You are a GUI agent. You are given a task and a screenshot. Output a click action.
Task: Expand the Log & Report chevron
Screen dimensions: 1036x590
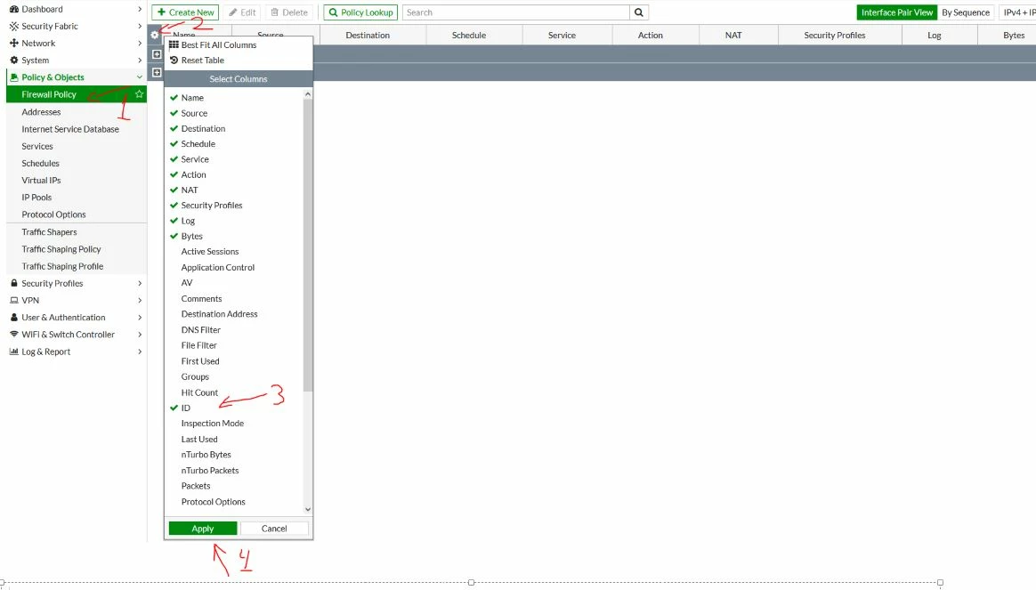pos(140,352)
